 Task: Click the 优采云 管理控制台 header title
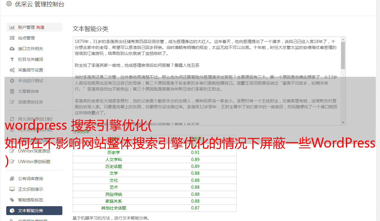click(40, 4)
